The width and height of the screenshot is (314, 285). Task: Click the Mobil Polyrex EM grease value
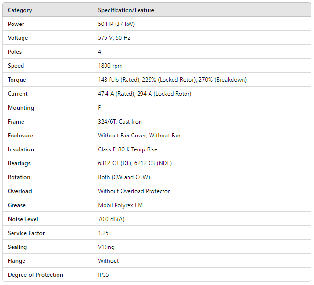coord(120,205)
